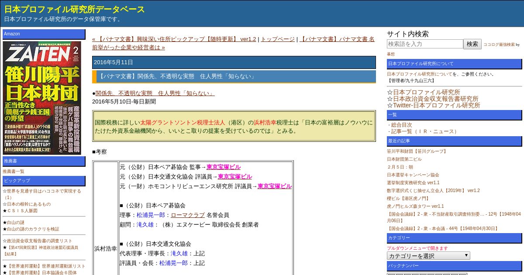The height and width of the screenshot is (275, 524).
Task: Open ココログ最強検索 link
Action: tap(499, 45)
